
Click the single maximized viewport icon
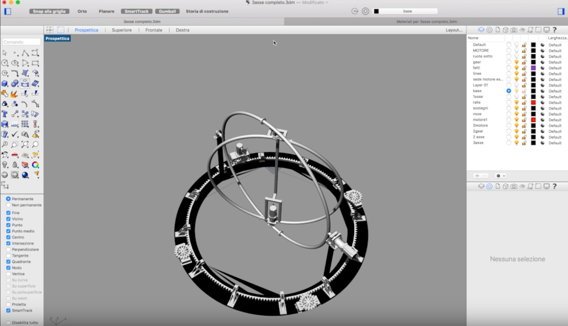pyautogui.click(x=60, y=29)
